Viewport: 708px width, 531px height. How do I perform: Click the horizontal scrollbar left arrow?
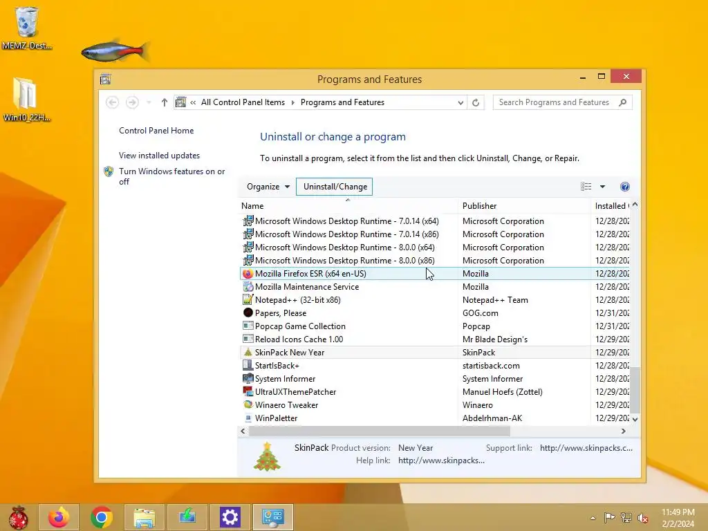tap(243, 431)
